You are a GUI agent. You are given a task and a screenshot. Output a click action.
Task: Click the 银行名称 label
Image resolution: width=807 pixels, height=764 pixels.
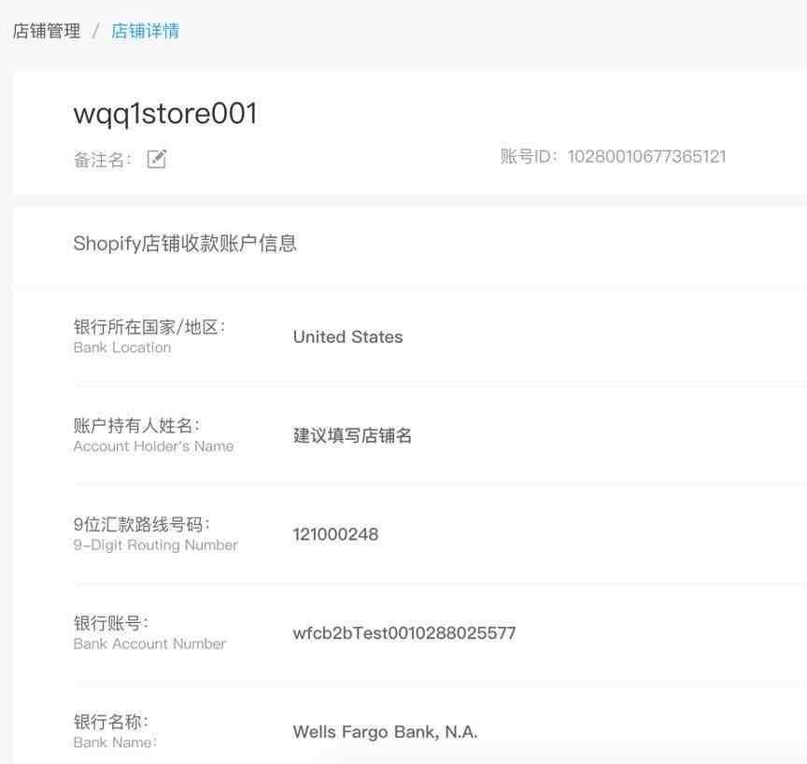click(110, 722)
